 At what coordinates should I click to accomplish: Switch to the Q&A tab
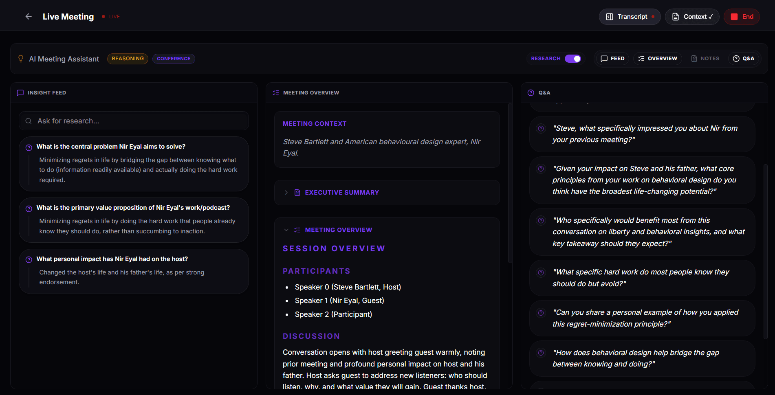coord(743,59)
